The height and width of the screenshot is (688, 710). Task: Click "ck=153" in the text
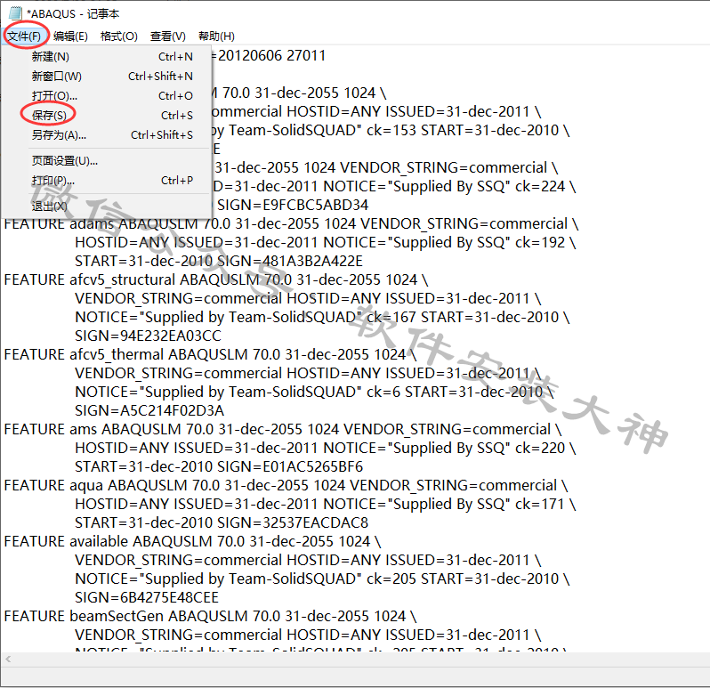point(391,131)
